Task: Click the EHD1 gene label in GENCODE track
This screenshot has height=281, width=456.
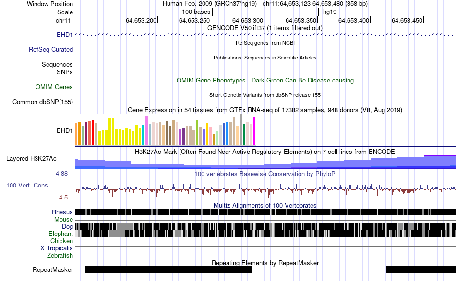Action: point(65,35)
